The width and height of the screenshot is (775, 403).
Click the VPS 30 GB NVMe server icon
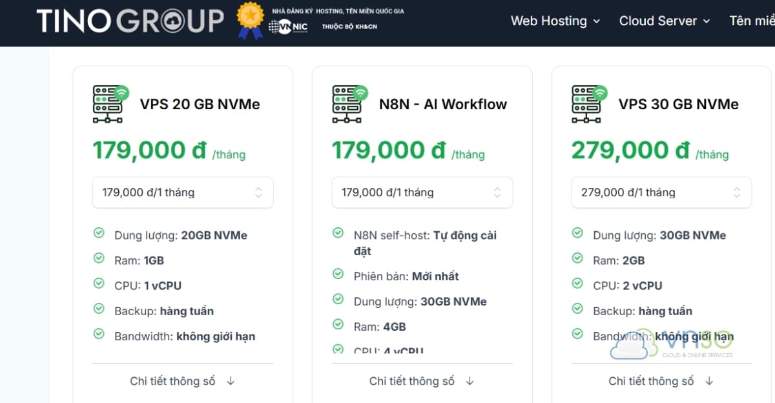[590, 103]
